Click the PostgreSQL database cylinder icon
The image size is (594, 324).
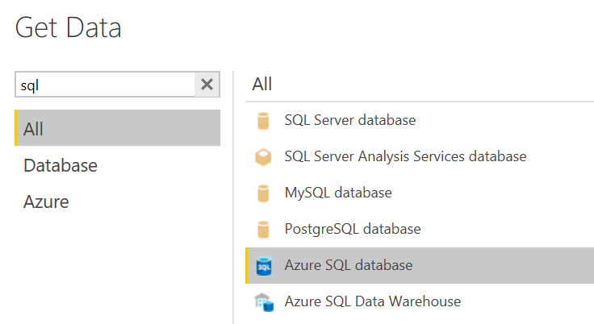(x=263, y=230)
